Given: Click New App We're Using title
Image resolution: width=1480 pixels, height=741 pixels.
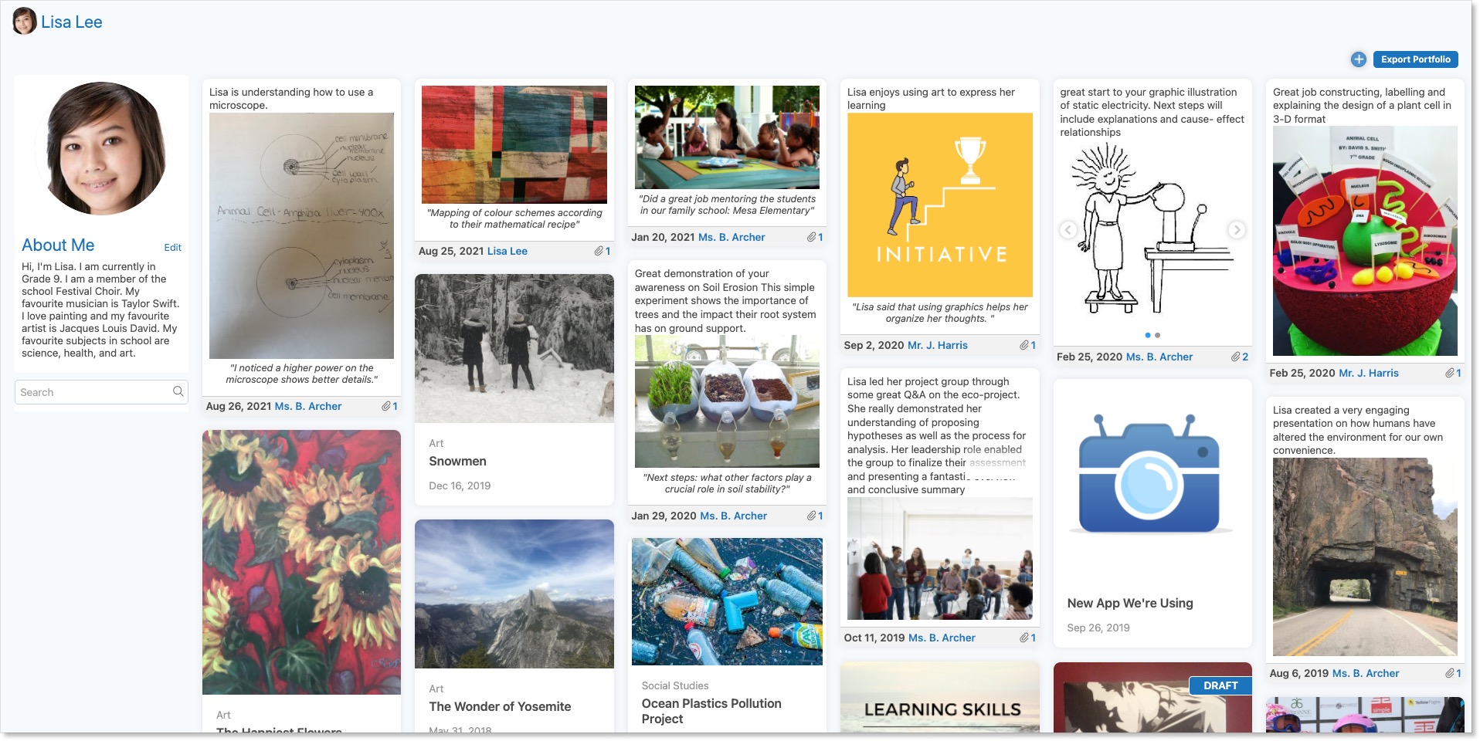Looking at the screenshot, I should (x=1130, y=603).
